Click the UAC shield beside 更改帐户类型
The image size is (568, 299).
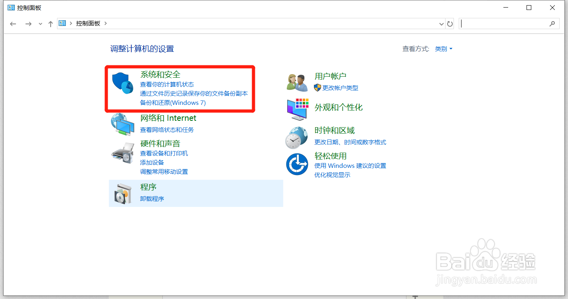[x=318, y=87]
